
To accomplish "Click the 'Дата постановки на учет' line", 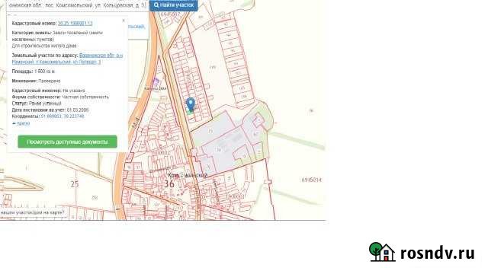I will coord(50,110).
